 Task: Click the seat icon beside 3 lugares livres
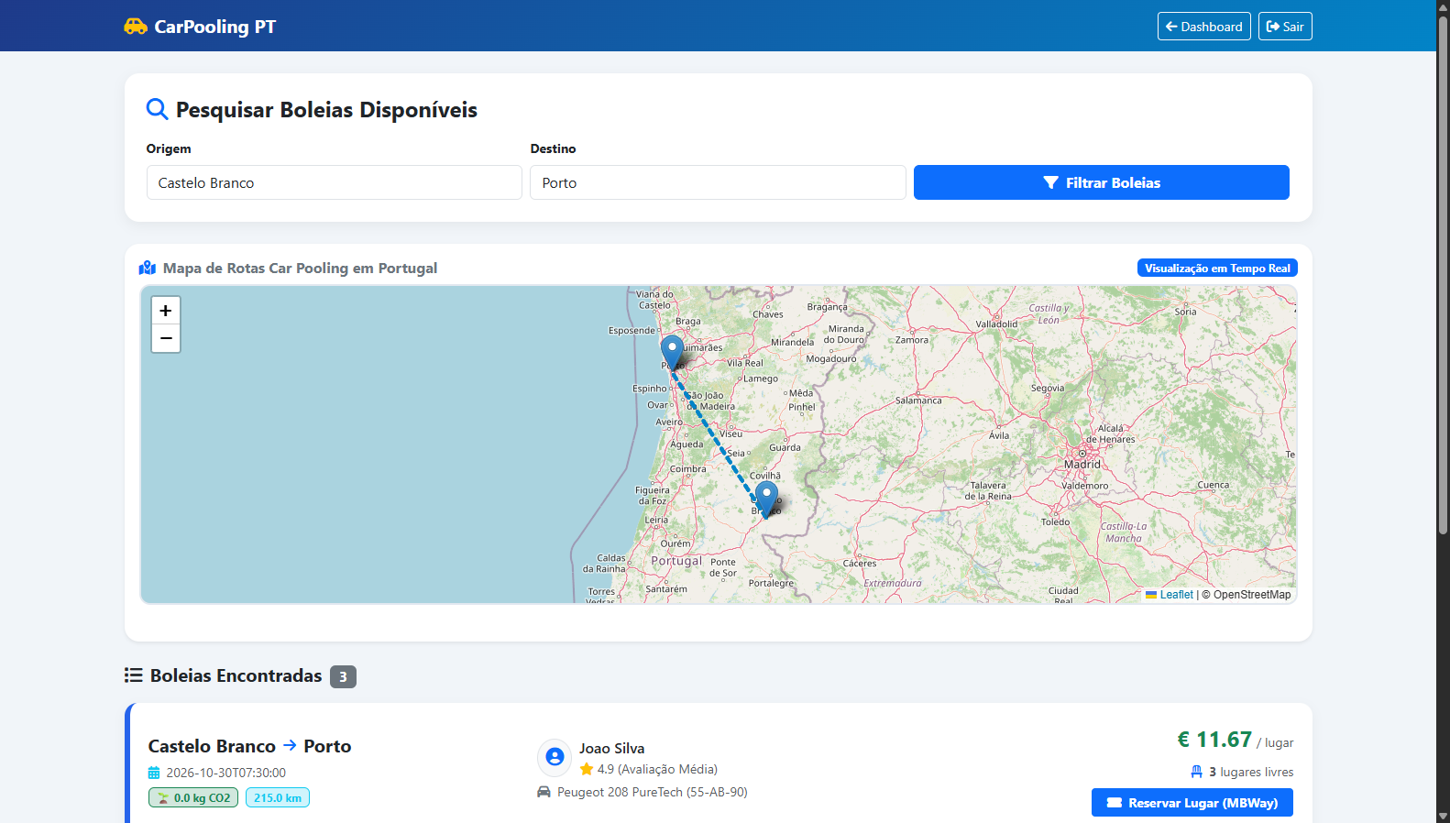tap(1196, 772)
